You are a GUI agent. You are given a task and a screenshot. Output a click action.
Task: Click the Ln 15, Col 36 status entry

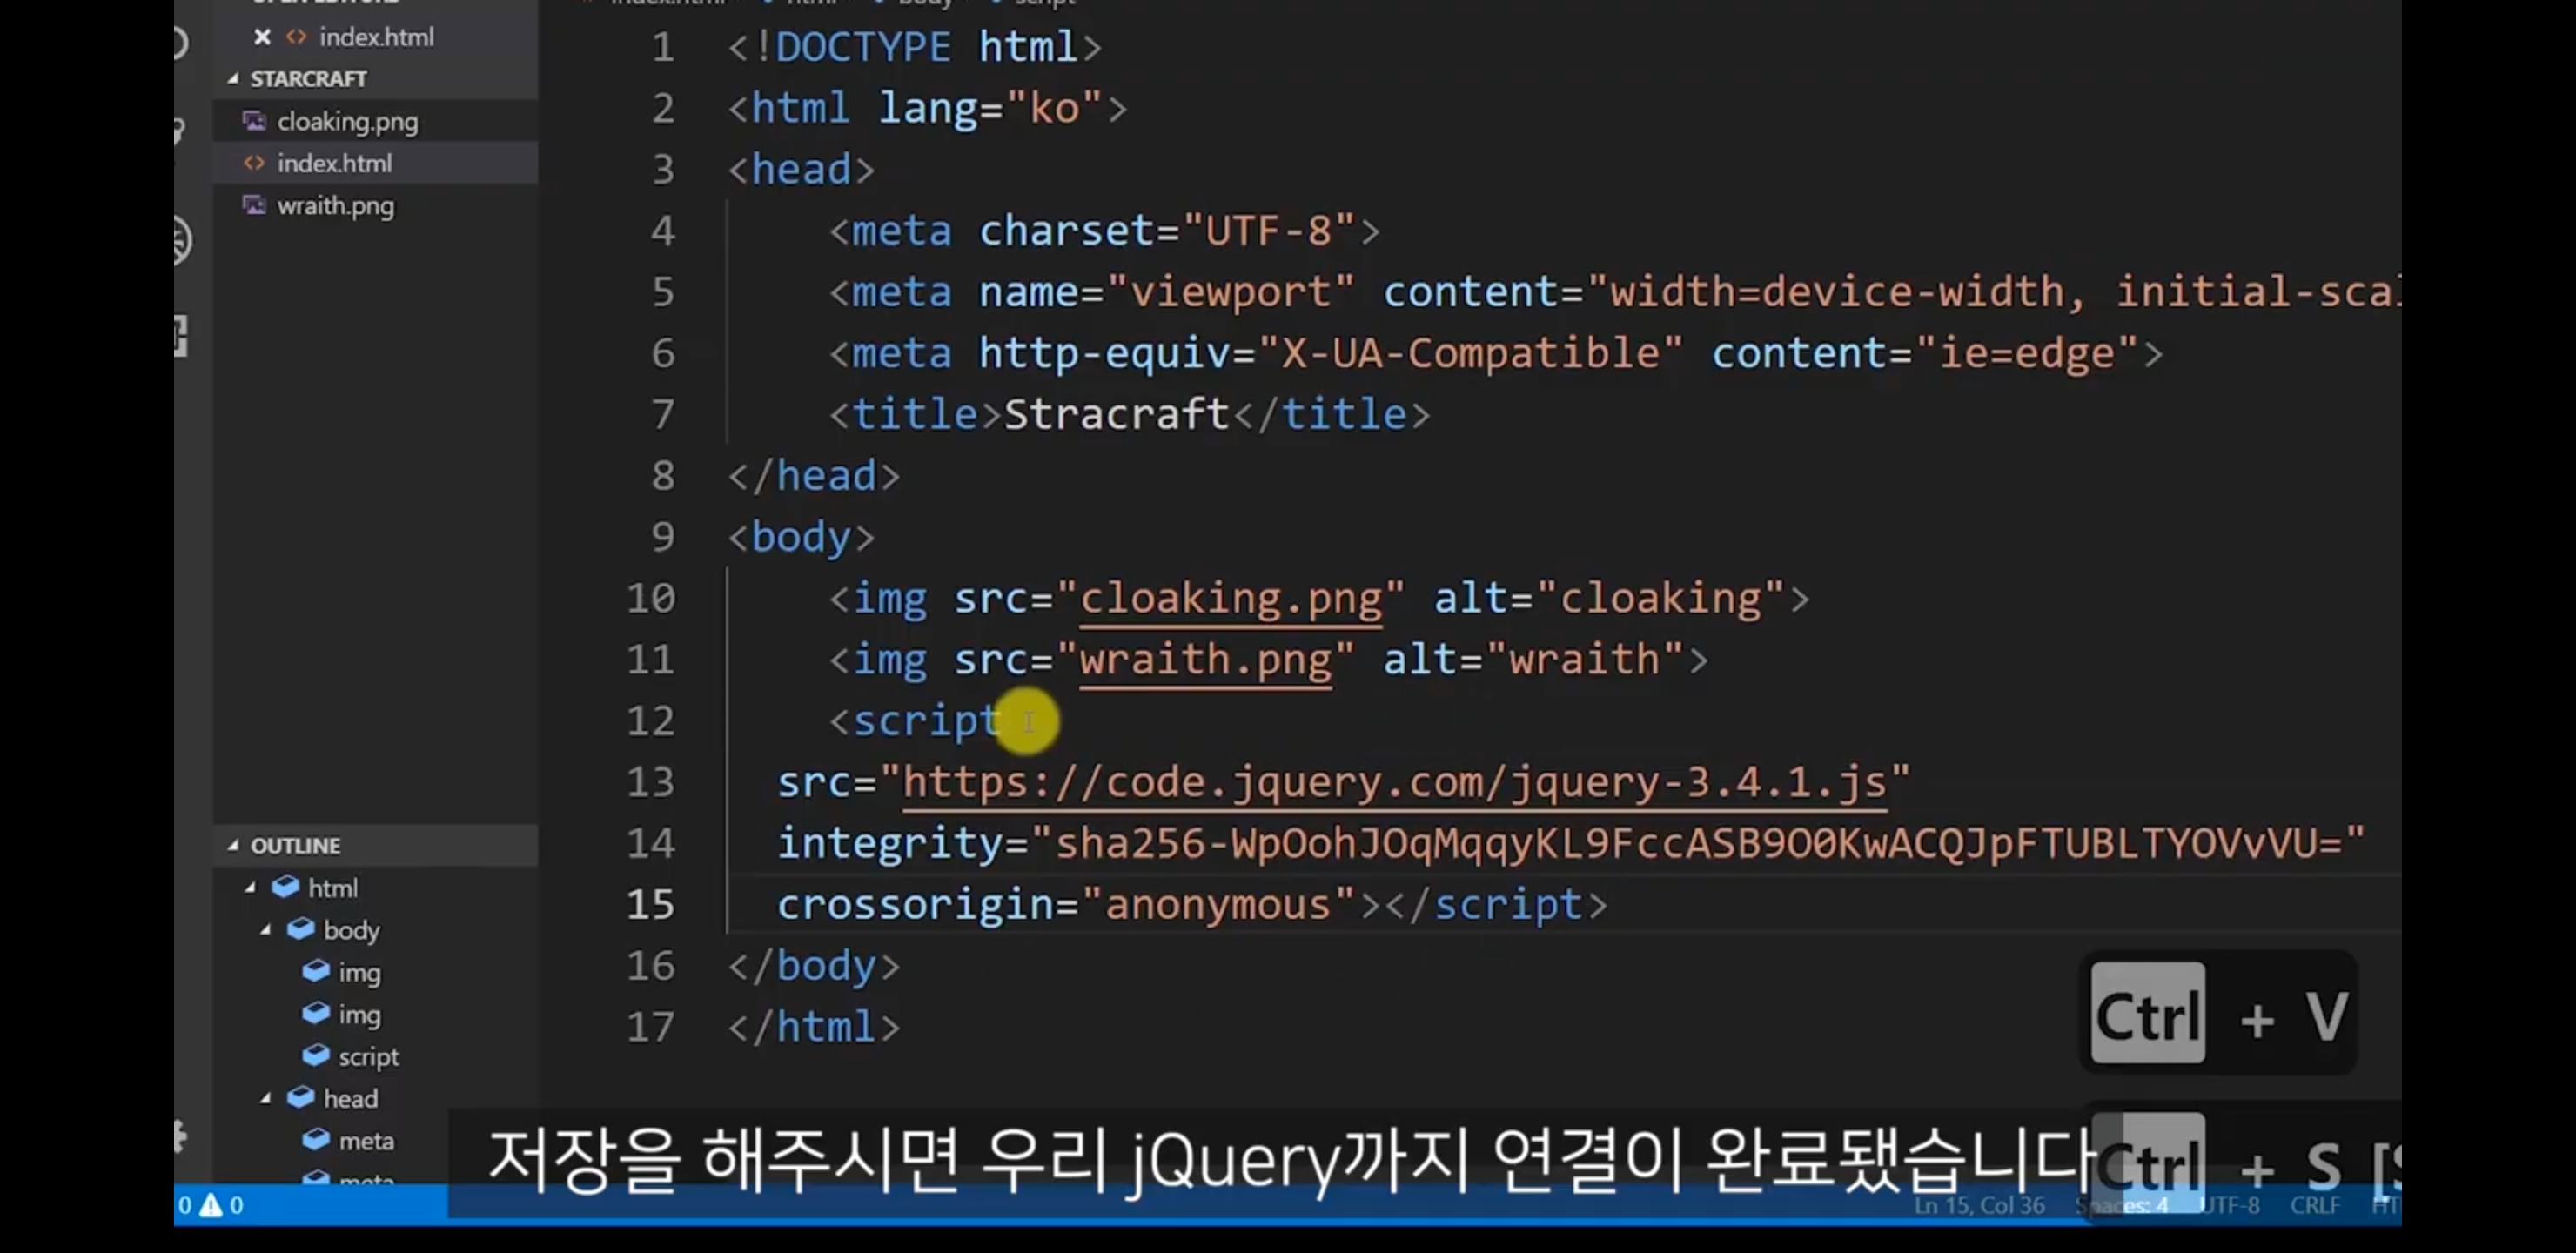pos(1979,1205)
